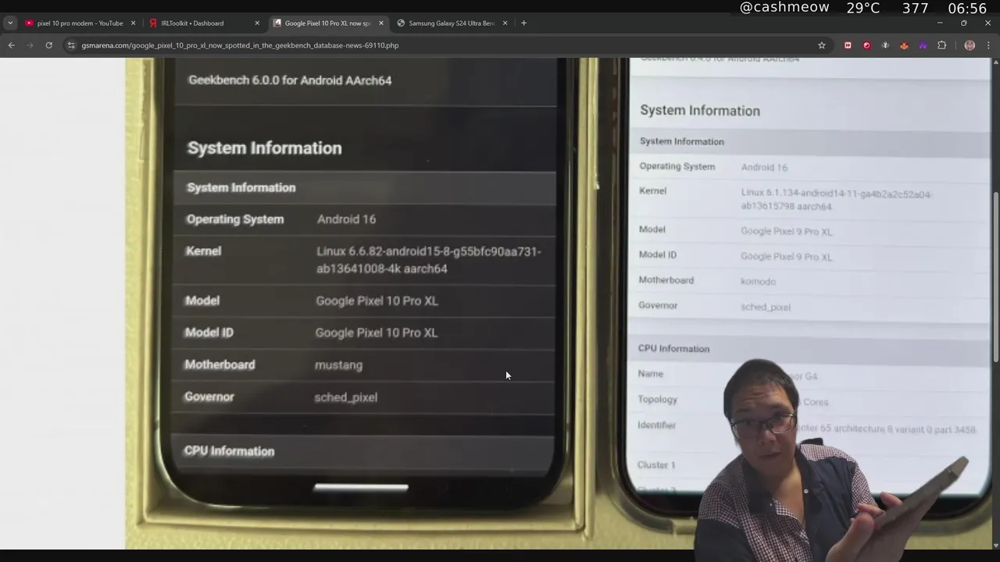Open the purple 7TV extension
The height and width of the screenshot is (562, 1000).
click(x=923, y=45)
